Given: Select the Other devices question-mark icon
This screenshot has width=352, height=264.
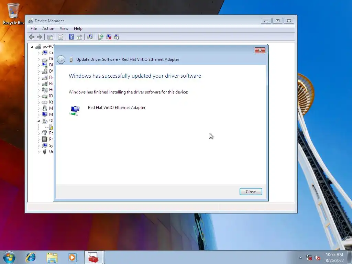Looking at the screenshot, I should [x=45, y=121].
